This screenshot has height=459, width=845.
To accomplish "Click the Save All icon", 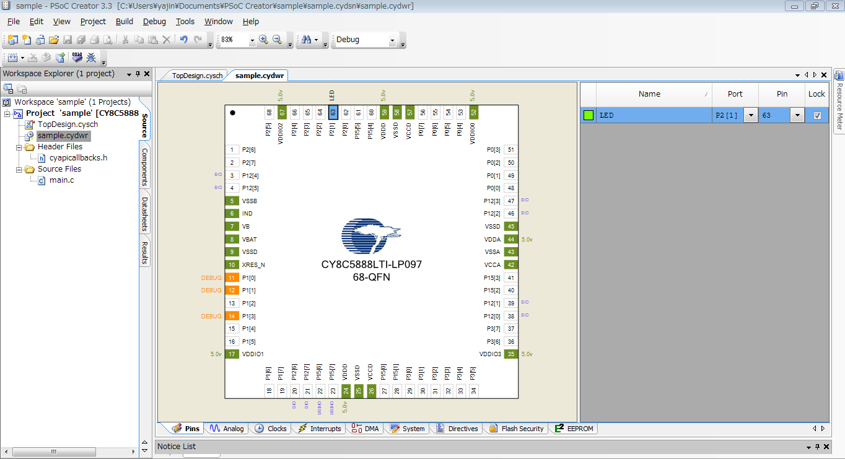I will coord(81,40).
